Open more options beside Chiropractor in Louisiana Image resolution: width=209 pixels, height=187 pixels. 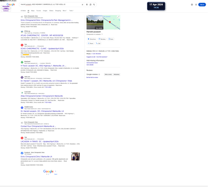102,34
